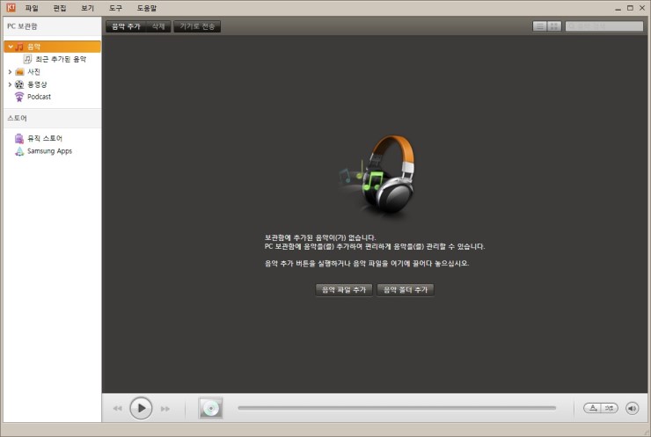Collapse the 음악 tree node
This screenshot has width=651, height=437.
click(11, 47)
